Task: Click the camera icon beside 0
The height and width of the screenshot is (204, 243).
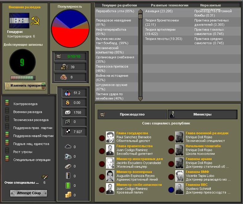Action: [67, 122]
